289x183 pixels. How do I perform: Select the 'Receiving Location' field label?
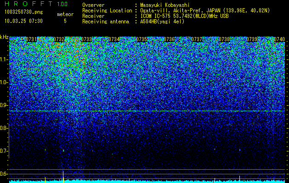click(x=107, y=11)
